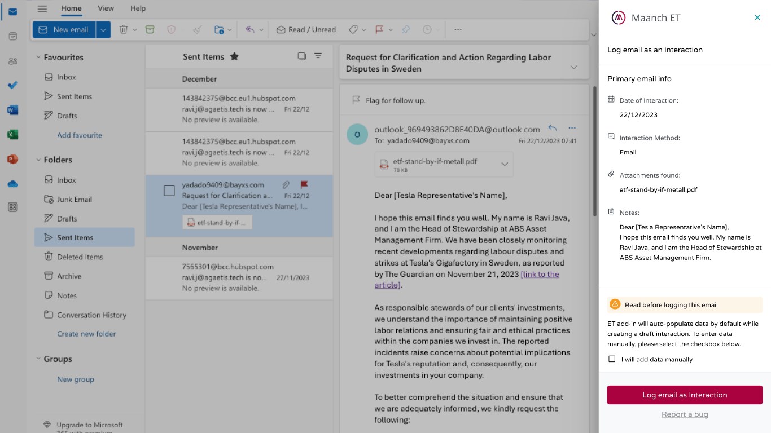Screen dimensions: 771x433
Task: Click the Flag toolbar icon
Action: click(379, 30)
